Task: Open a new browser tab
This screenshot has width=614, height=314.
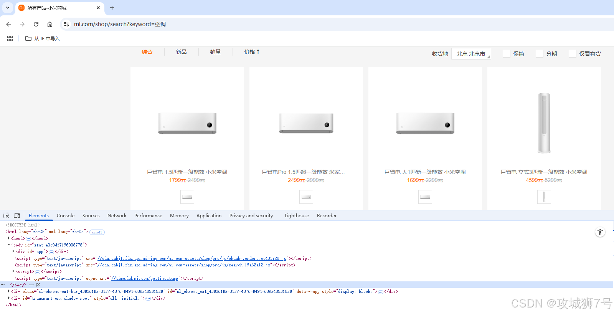Action: click(x=112, y=8)
